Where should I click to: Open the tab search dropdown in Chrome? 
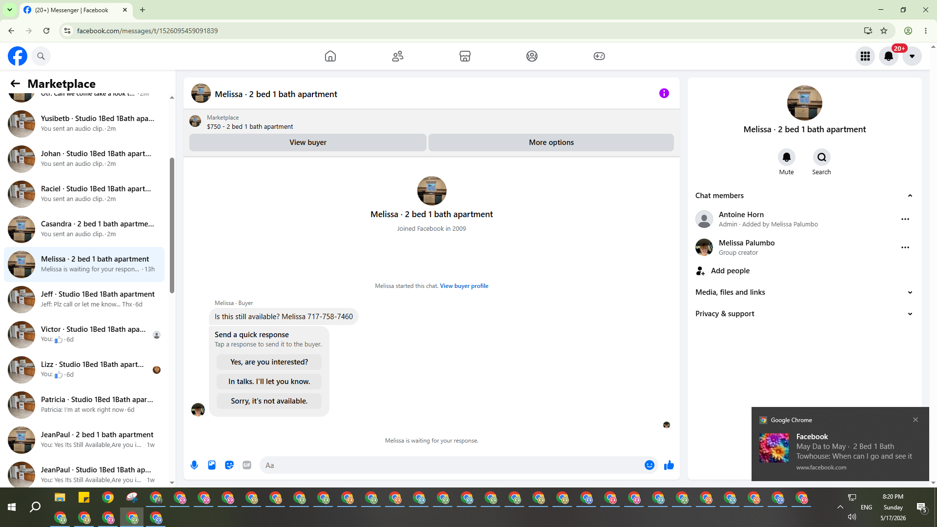pos(10,10)
